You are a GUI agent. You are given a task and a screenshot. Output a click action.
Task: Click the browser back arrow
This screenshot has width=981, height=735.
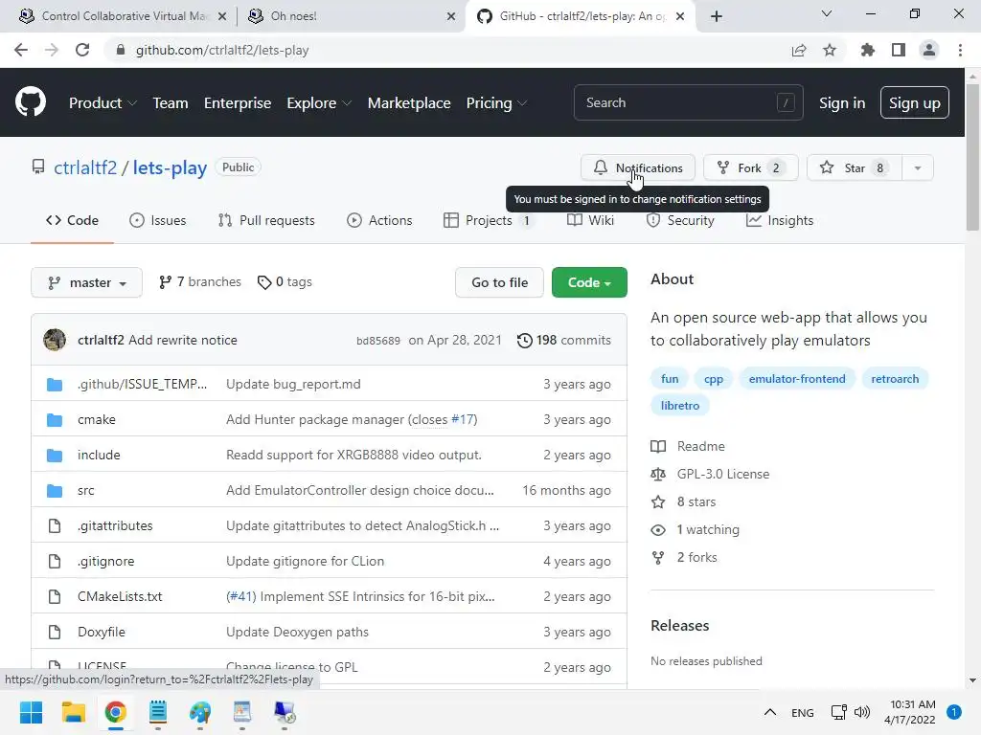tap(21, 50)
